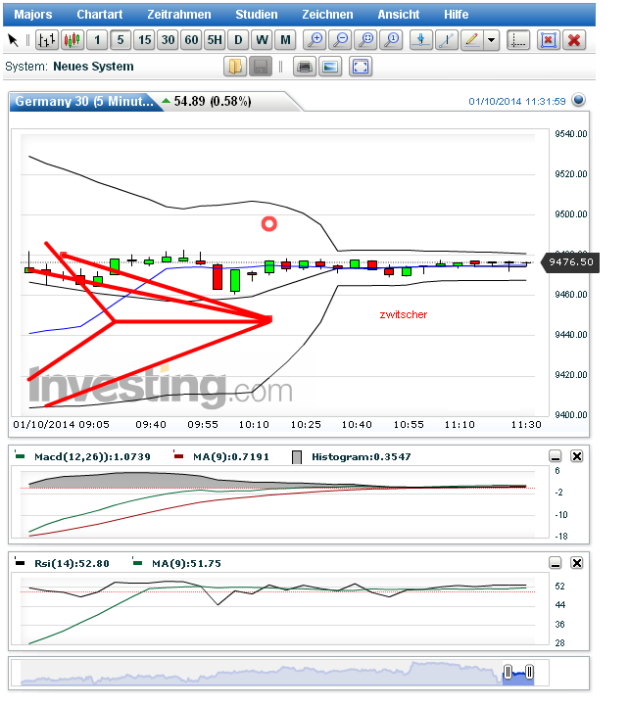Open the Zeichnen menu
Screen dimensions: 629x706
327,15
